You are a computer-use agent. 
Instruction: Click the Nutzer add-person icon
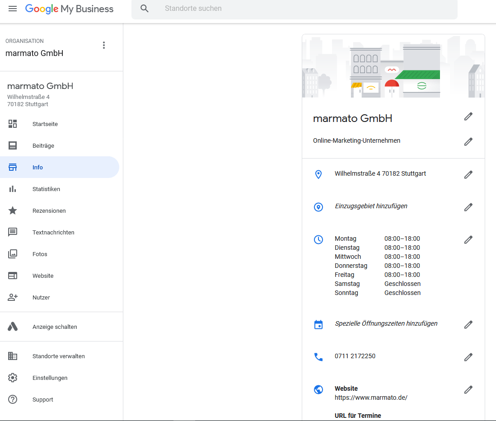12,297
